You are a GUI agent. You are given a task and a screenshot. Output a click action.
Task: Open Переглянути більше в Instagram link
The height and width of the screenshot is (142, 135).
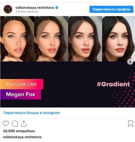point(32,113)
